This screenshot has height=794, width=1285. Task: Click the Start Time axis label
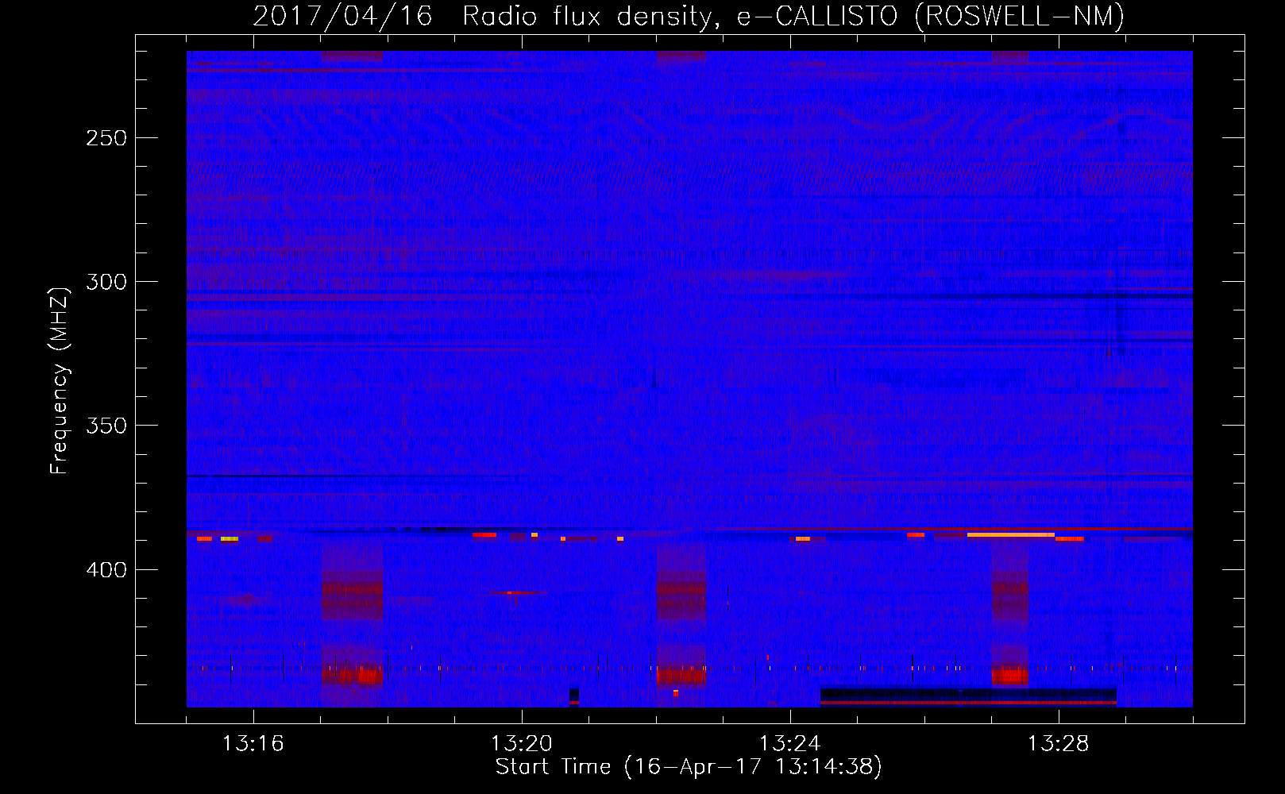[689, 767]
